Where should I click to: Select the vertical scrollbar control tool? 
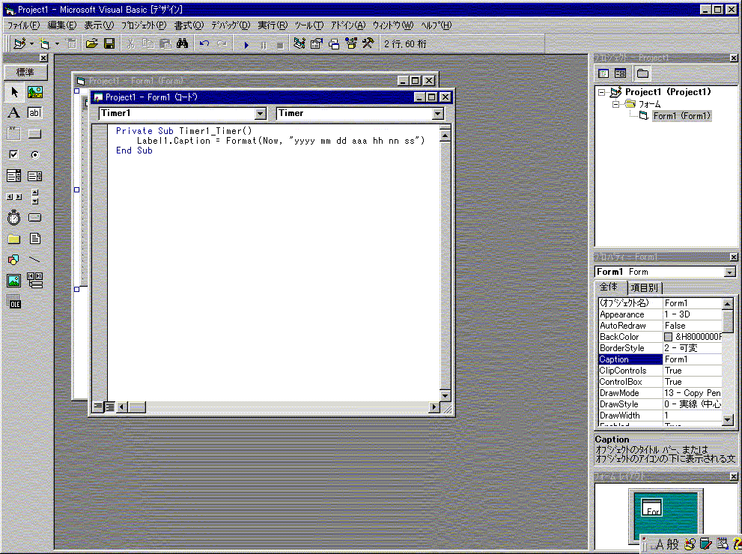click(x=35, y=196)
